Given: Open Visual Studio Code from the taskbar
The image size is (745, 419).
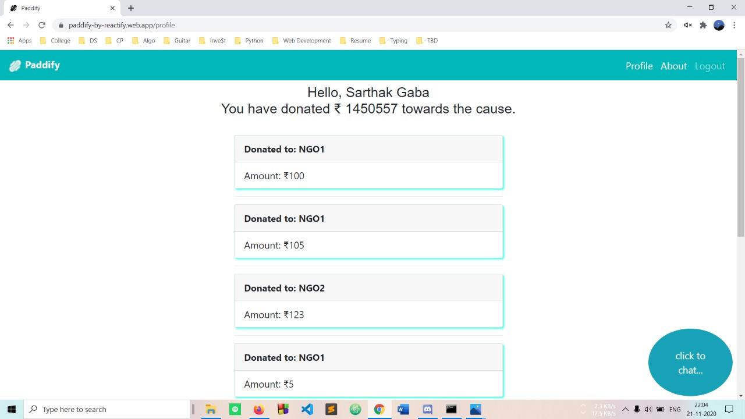Looking at the screenshot, I should click(307, 409).
